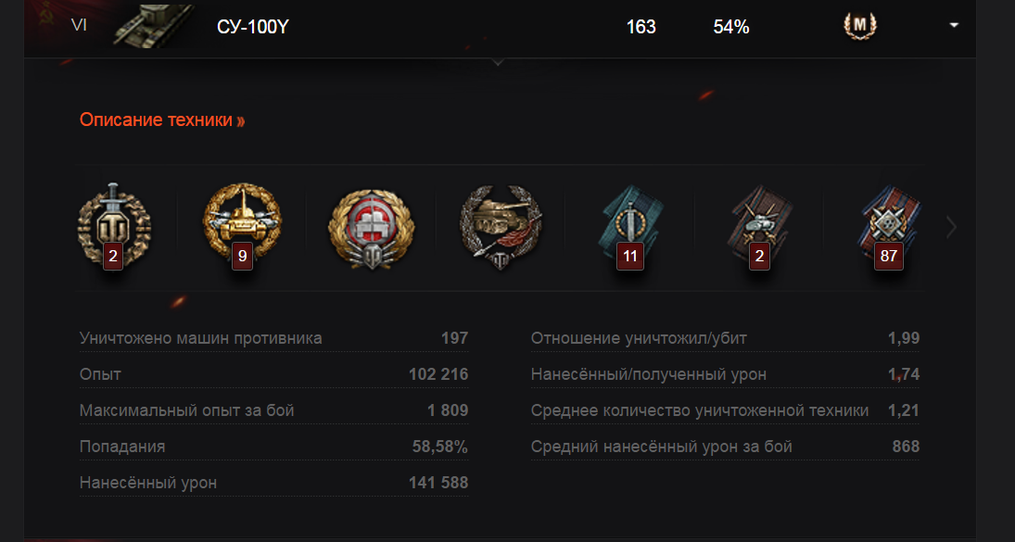
Task: Show next medals with right chevron
Action: coord(951,228)
